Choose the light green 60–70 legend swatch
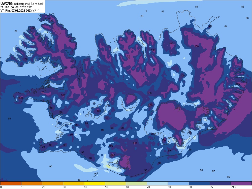 [136, 183]
